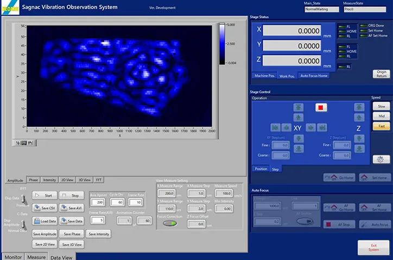Click the XY move right arrow
The image size is (393, 260).
pyautogui.click(x=311, y=127)
